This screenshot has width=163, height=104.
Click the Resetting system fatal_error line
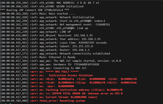tap(43, 101)
